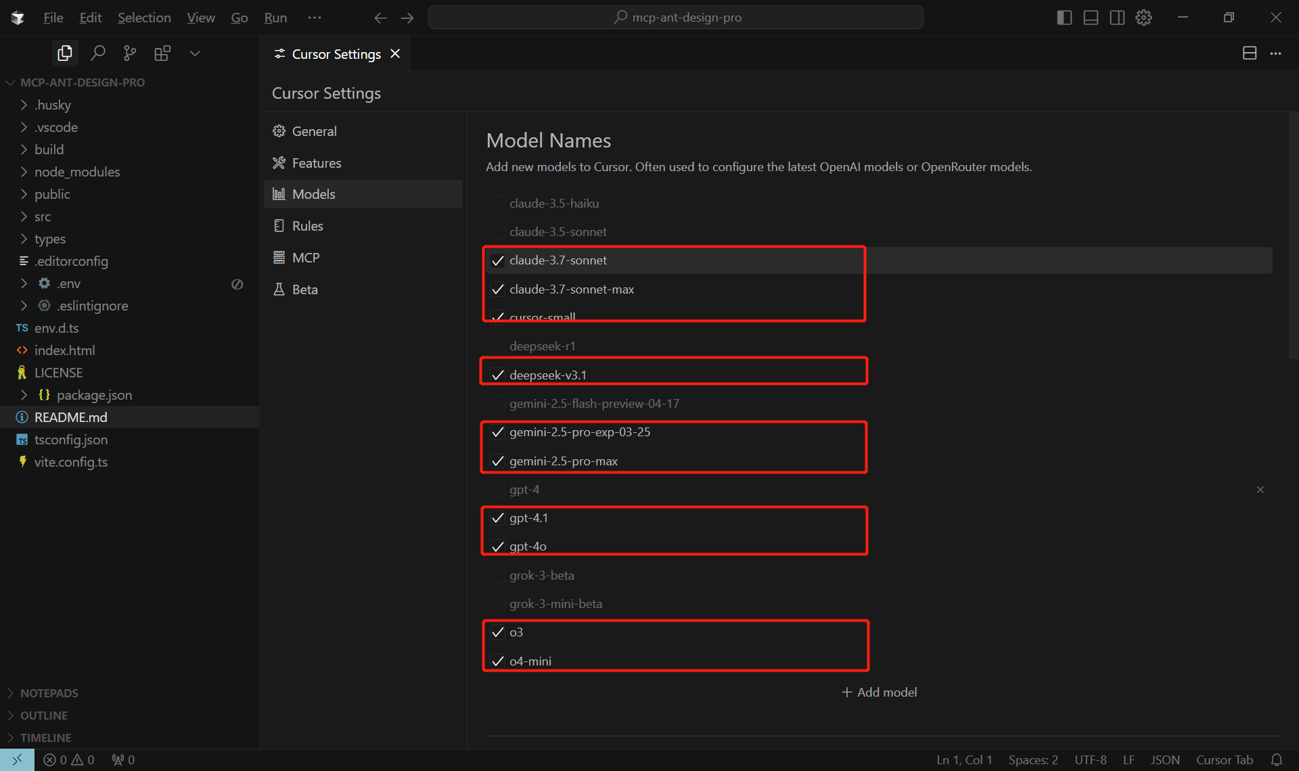Click the mcp-ant-design-pro search bar
Image resolution: width=1299 pixels, height=771 pixels.
[675, 18]
